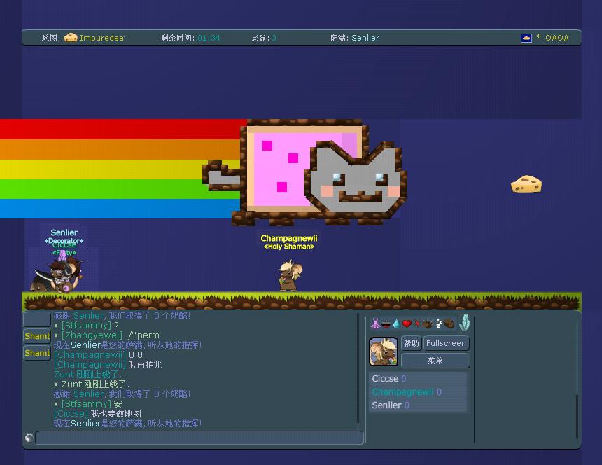Image resolution: width=602 pixels, height=465 pixels.
Task: Click [Zhangyewei] name in chat
Action: (x=92, y=335)
